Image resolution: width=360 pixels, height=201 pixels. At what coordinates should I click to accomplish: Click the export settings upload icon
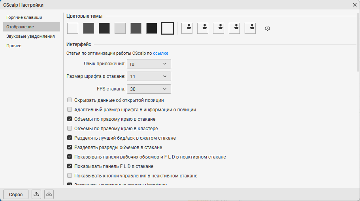[x=36, y=194]
